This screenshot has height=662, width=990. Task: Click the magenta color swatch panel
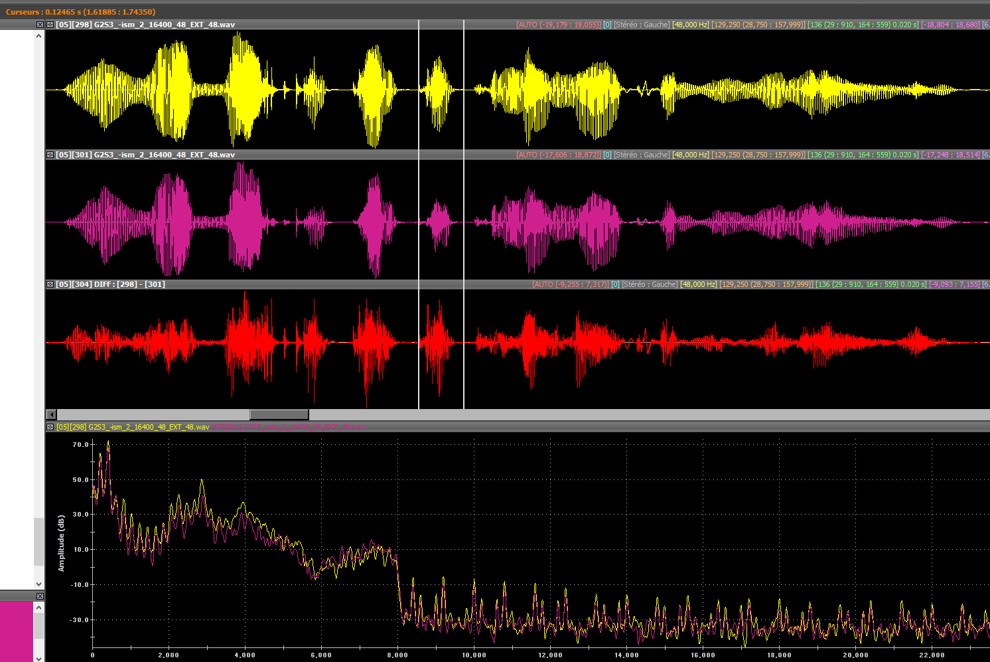point(16,631)
